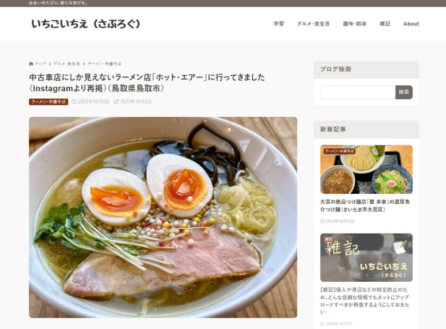Click the refresh icon beside 2023年10月9日
Viewport: 446px width, 329px height.
pyautogui.click(x=116, y=101)
